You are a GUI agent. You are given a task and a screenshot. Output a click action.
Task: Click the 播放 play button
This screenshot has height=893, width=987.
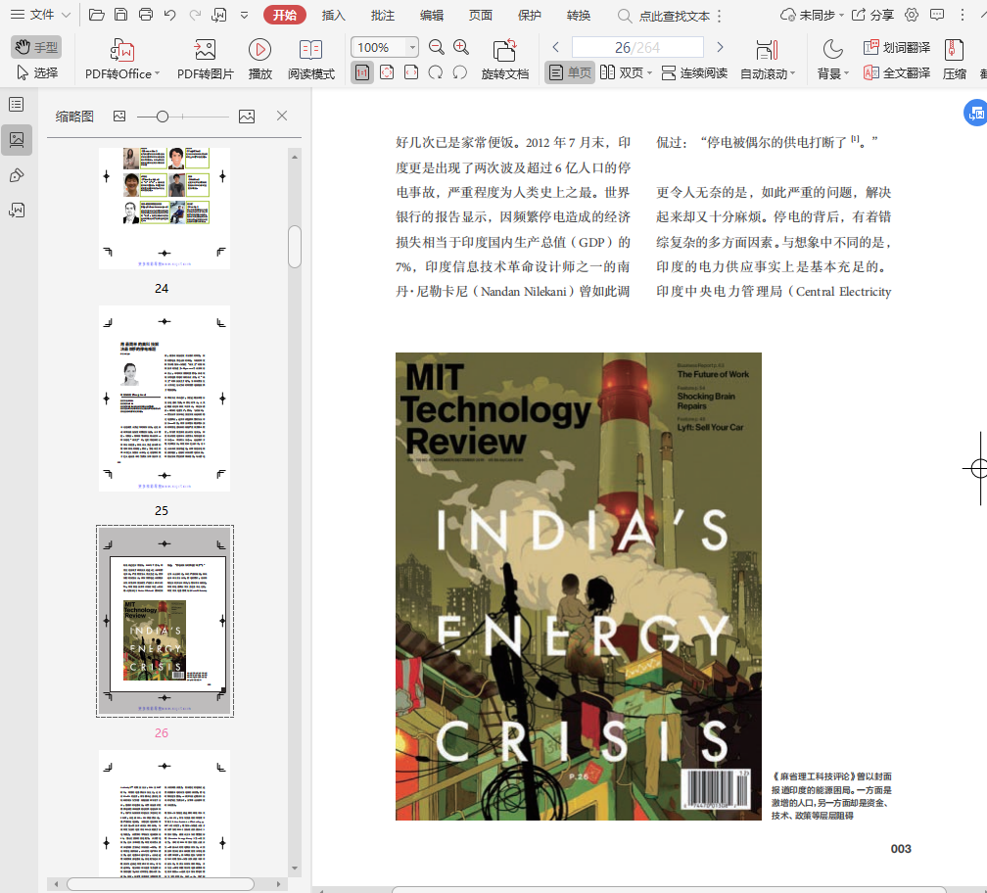click(260, 59)
